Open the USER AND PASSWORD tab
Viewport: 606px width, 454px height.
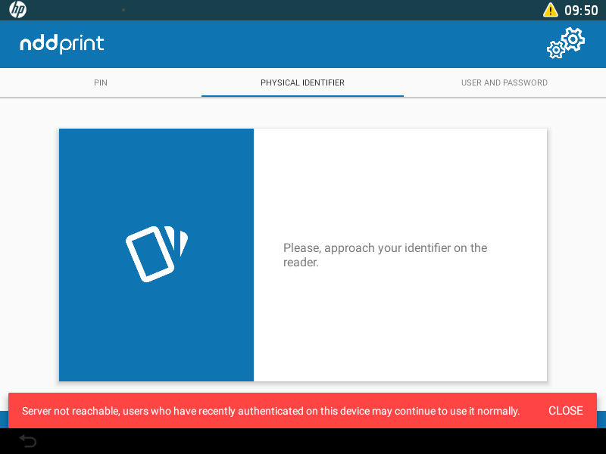504,82
